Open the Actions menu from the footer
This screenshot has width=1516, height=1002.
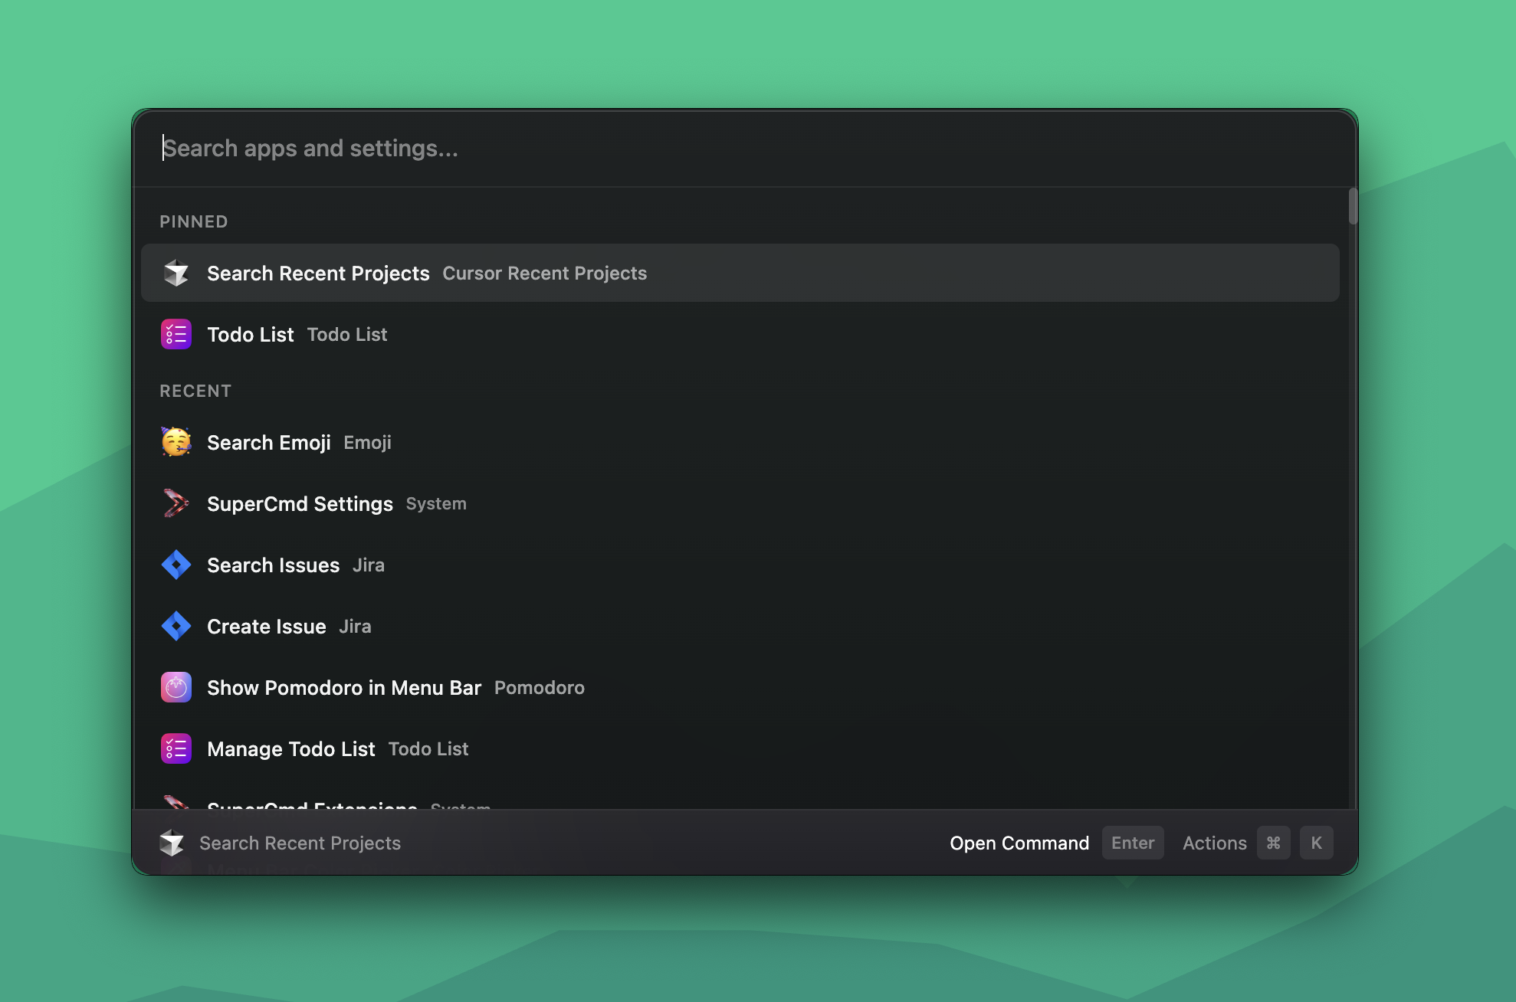1214,843
